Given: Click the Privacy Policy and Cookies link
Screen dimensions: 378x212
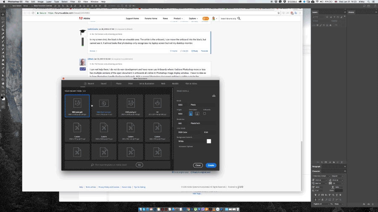Looking at the screenshot, I should coord(109,187).
